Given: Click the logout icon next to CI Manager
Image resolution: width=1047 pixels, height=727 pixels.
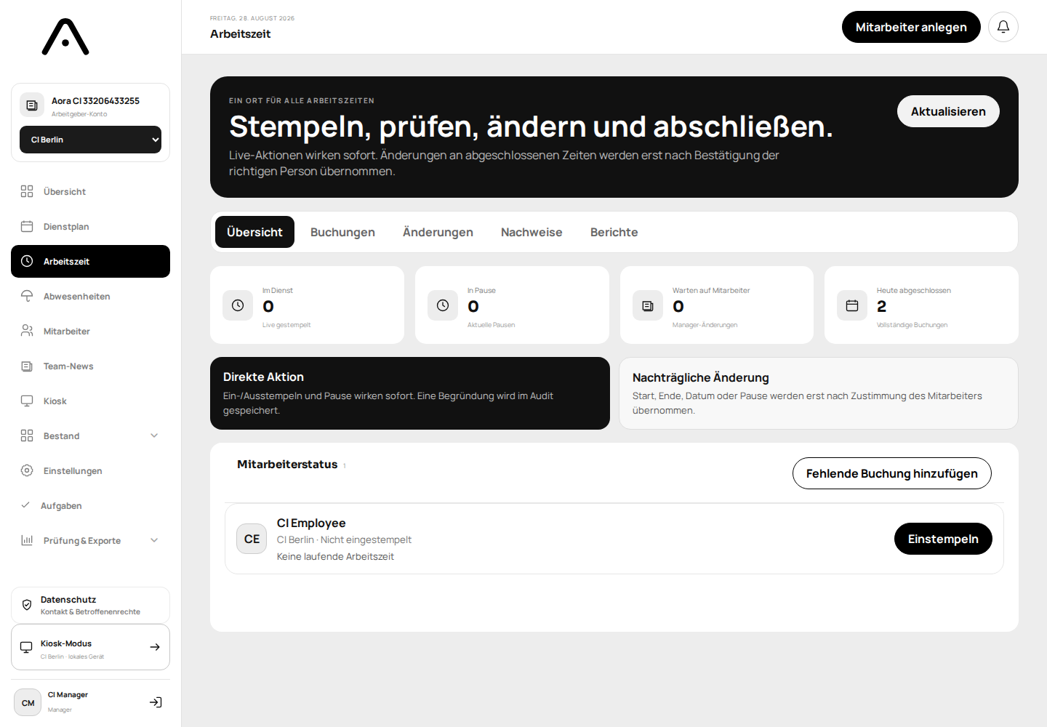Looking at the screenshot, I should 156,702.
